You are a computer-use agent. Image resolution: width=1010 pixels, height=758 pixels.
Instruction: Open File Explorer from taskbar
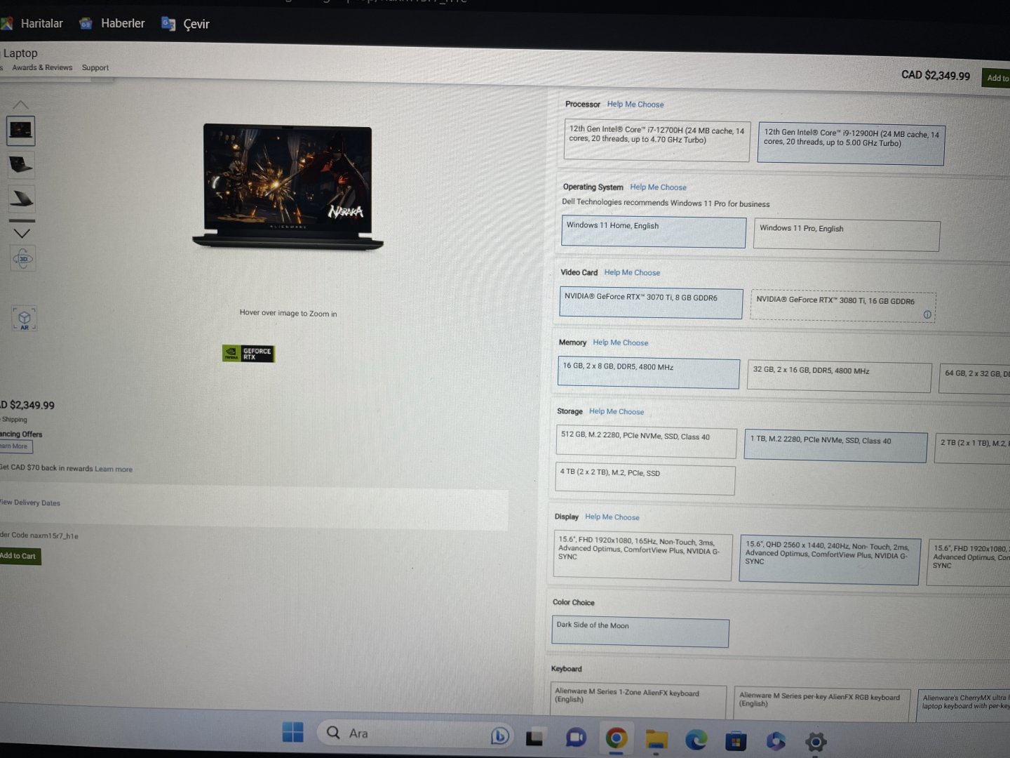pyautogui.click(x=656, y=740)
